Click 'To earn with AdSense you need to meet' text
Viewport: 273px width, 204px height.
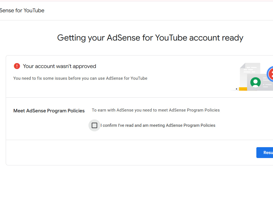130,110
